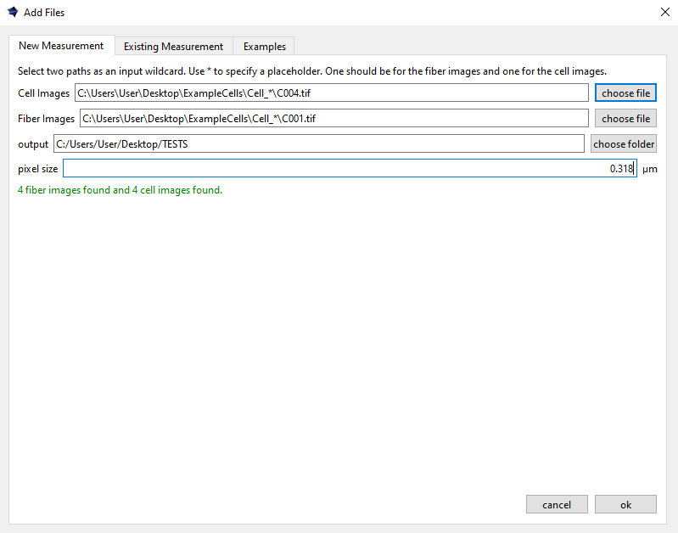Image resolution: width=678 pixels, height=533 pixels.
Task: Switch to the New Measurement tab
Action: pos(61,46)
